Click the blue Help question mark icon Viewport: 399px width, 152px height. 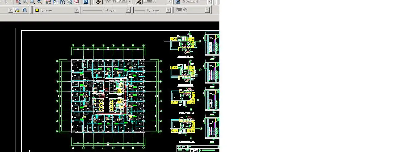[86, 2]
